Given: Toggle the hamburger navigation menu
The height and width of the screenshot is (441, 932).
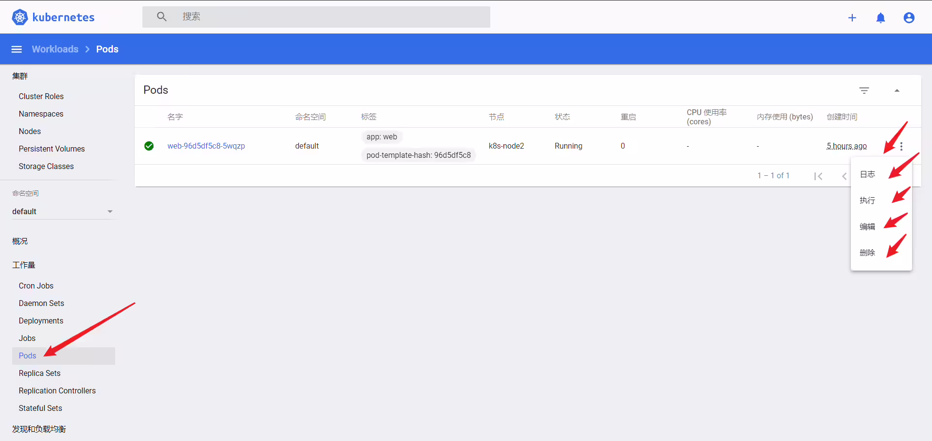Looking at the screenshot, I should coord(17,49).
